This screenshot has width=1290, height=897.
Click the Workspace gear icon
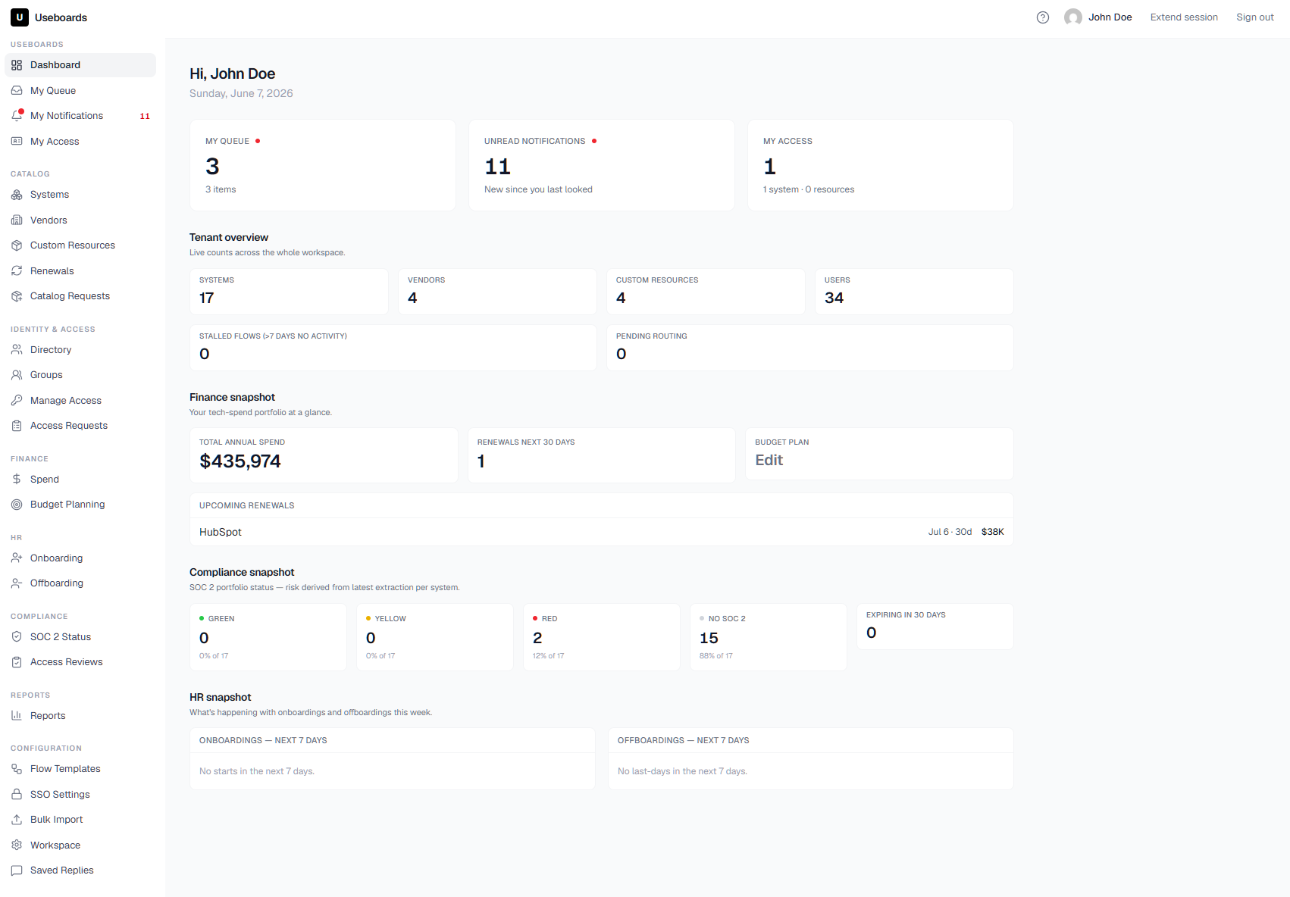(17, 845)
